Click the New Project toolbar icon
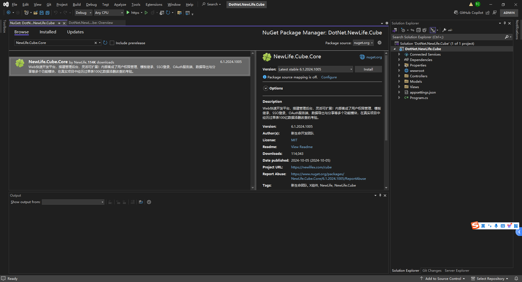Screen dimensions: 522x282 26,13
